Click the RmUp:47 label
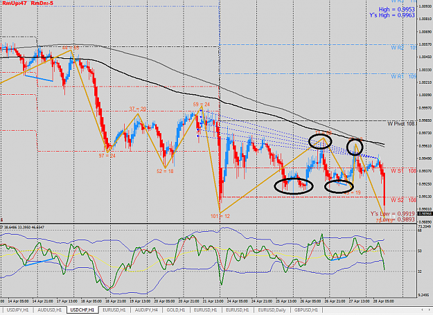Image resolution: width=433 pixels, height=315 pixels. [x=15, y=3]
